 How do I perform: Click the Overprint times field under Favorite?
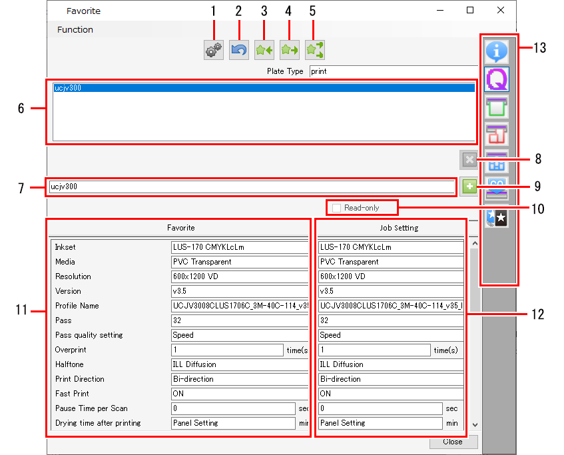tap(226, 349)
